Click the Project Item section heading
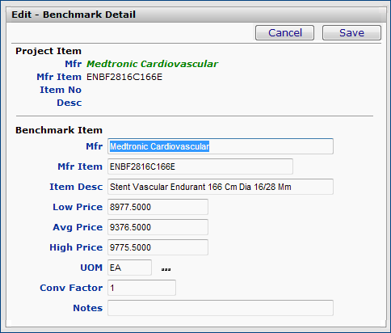The width and height of the screenshot is (391, 333). pos(48,51)
